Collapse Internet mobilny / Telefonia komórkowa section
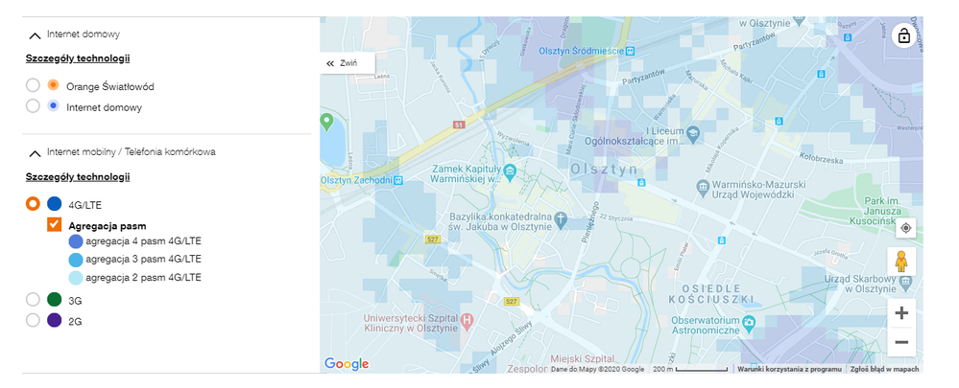This screenshot has height=388, width=959. (x=36, y=152)
